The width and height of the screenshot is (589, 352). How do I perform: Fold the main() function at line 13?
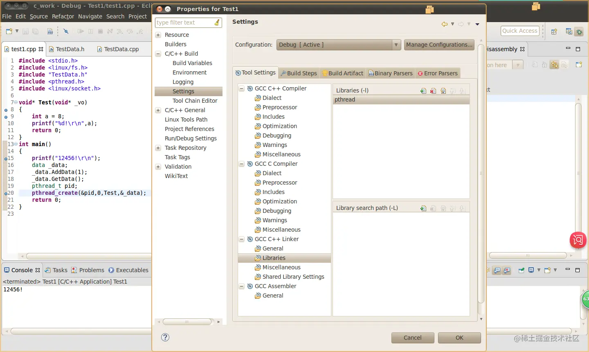click(16, 144)
